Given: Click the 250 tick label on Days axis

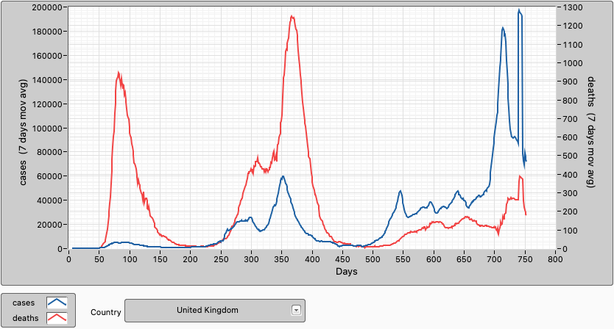Looking at the screenshot, I should pos(221,259).
